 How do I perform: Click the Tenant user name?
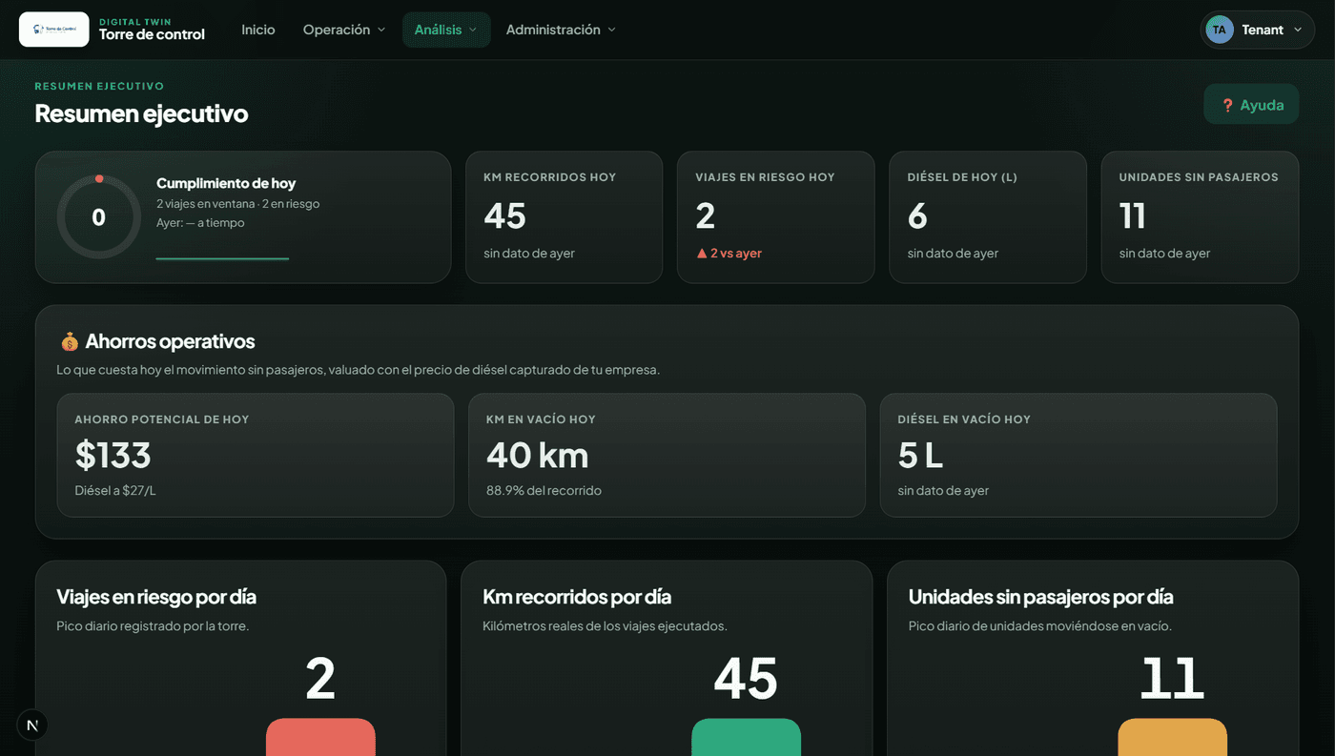[1263, 30]
